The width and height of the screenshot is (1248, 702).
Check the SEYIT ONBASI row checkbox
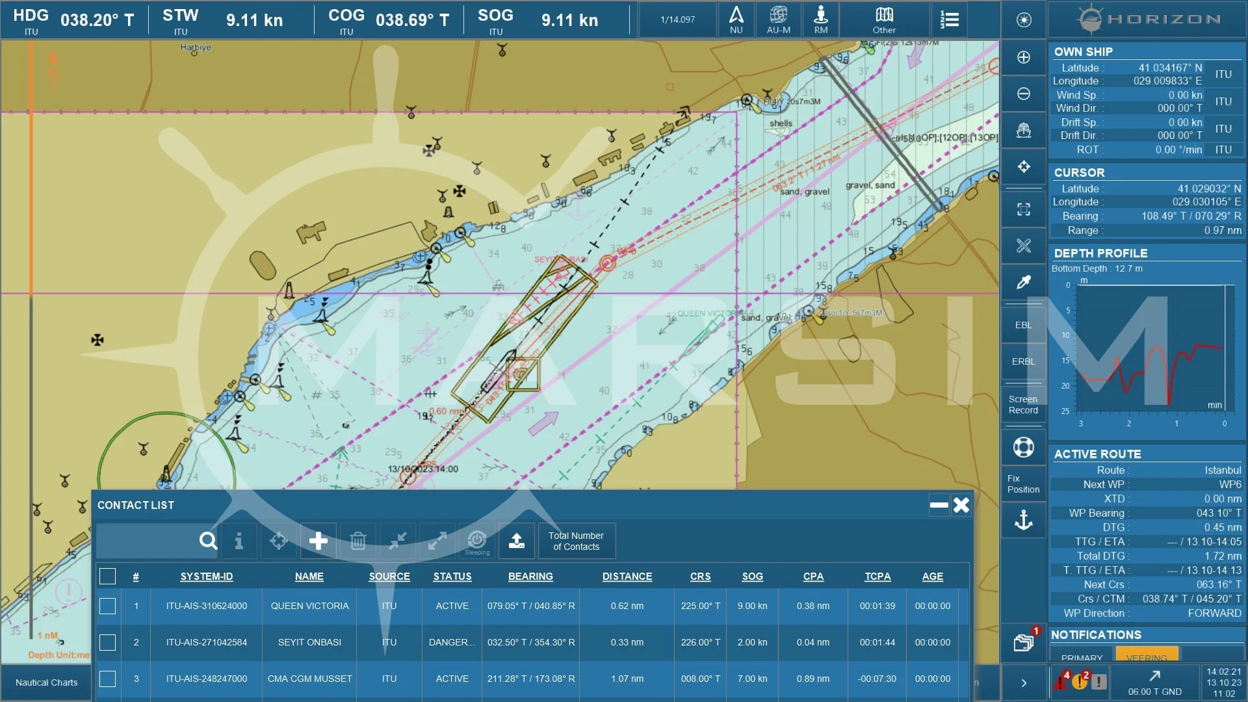click(107, 642)
